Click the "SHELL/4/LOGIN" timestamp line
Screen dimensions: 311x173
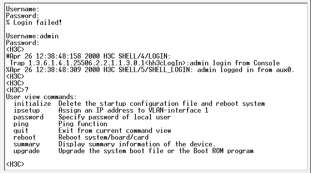tap(89, 56)
